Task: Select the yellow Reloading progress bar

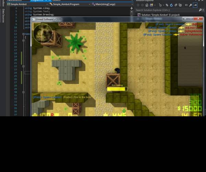Action: [117, 89]
